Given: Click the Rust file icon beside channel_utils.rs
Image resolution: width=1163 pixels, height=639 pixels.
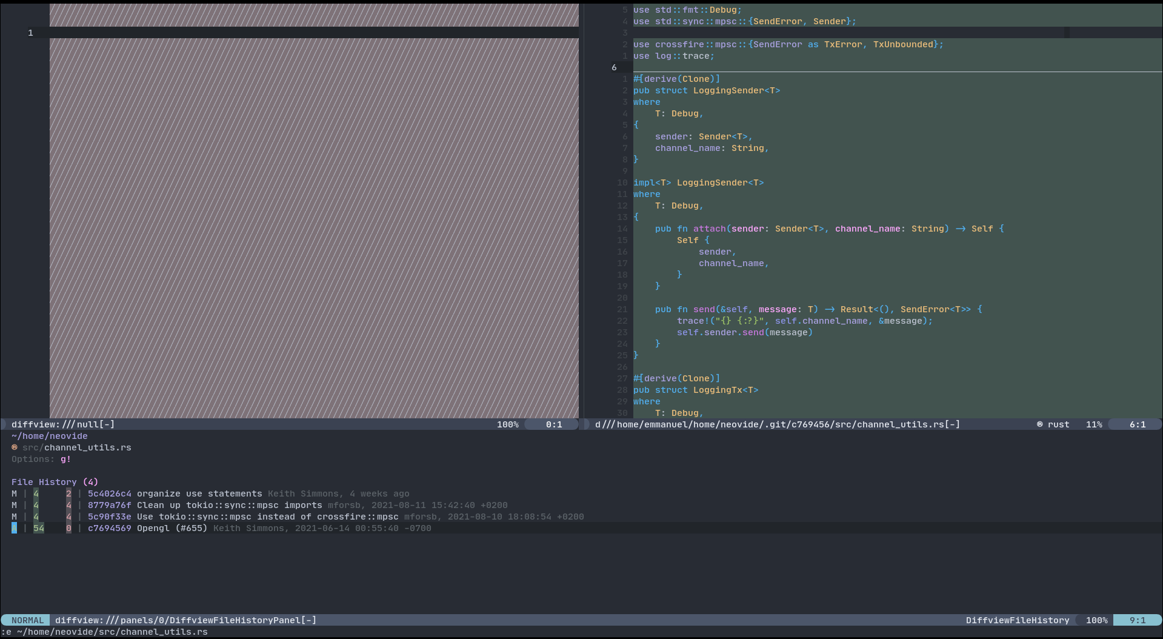Looking at the screenshot, I should [14, 447].
